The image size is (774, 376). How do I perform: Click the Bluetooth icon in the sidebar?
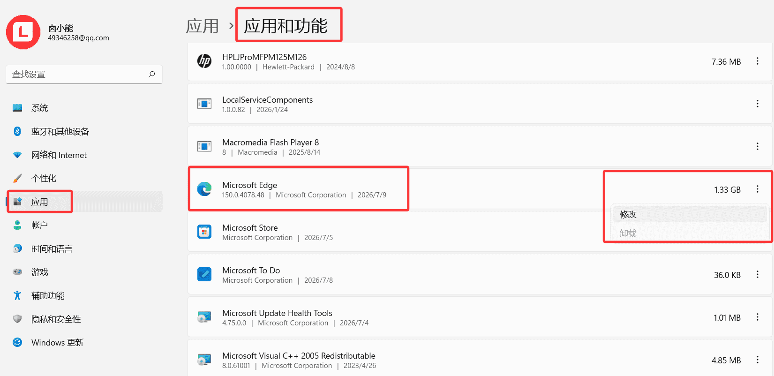17,131
